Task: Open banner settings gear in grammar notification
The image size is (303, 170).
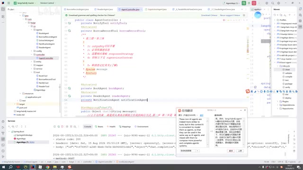Action: coord(244,15)
